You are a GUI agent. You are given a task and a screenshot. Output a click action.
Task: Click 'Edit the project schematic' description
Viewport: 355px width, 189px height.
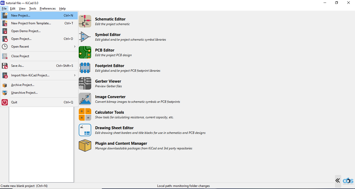[112, 24]
